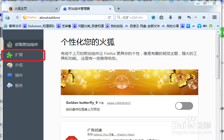The height and width of the screenshot is (140, 224).
Task: Select 插件 in the sidebar
Action: (23, 75)
